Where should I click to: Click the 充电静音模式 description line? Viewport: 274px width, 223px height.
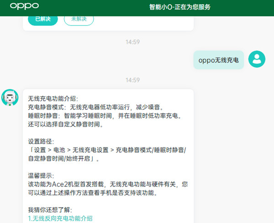pos(95,107)
